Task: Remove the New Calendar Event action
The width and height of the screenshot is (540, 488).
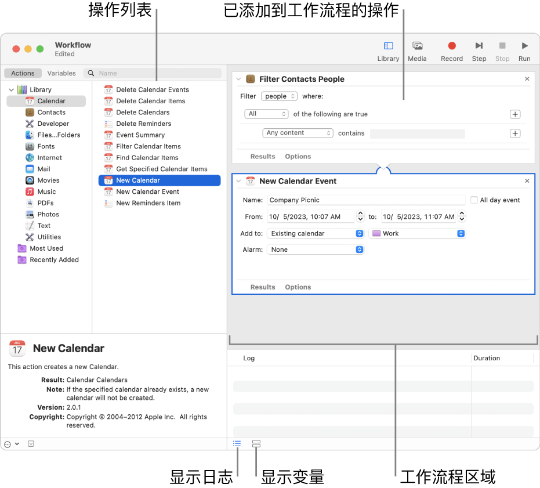Action: 527,181
